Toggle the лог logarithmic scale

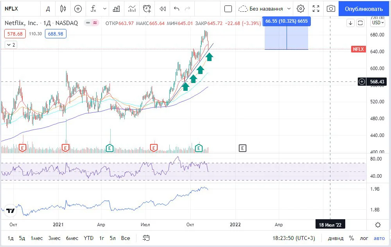[x=364, y=238]
